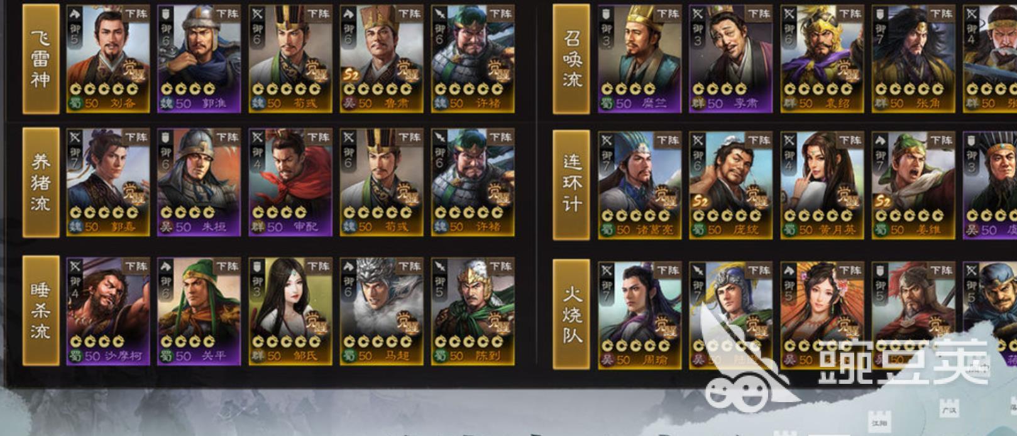Select the 养猪流 team label
Image resolution: width=1017 pixels, height=436 pixels.
tap(41, 183)
